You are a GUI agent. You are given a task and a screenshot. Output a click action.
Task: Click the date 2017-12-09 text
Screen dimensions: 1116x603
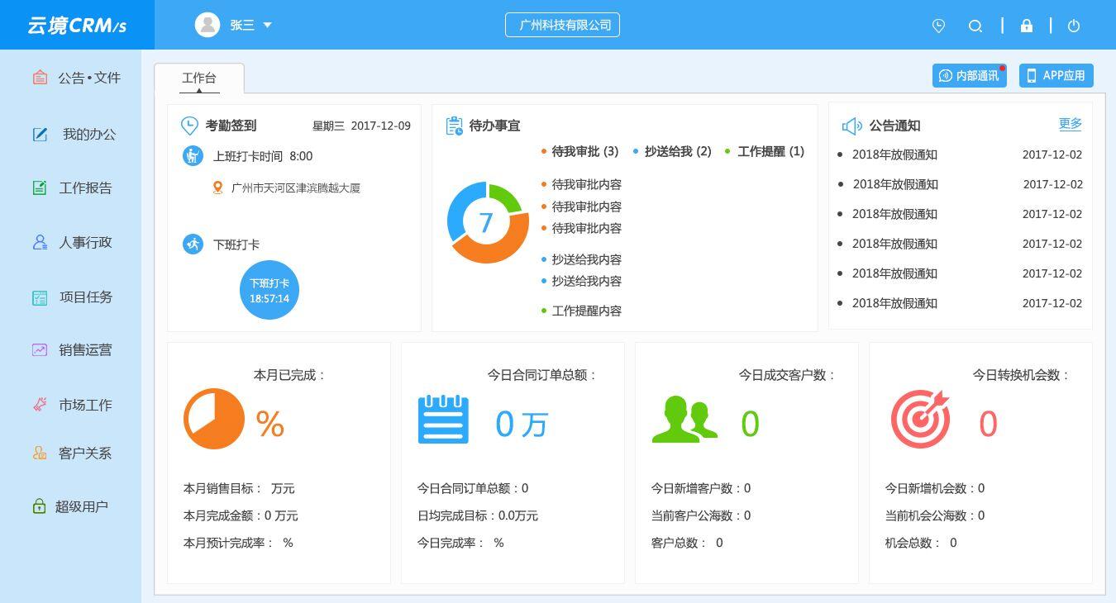pos(380,126)
